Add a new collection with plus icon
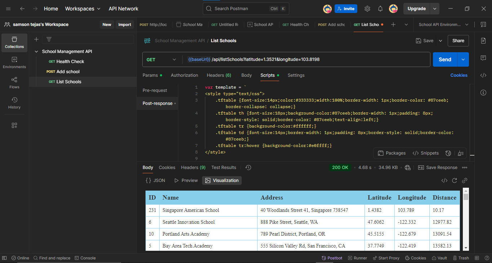Screen dimensions: 492x263 coord(36,39)
